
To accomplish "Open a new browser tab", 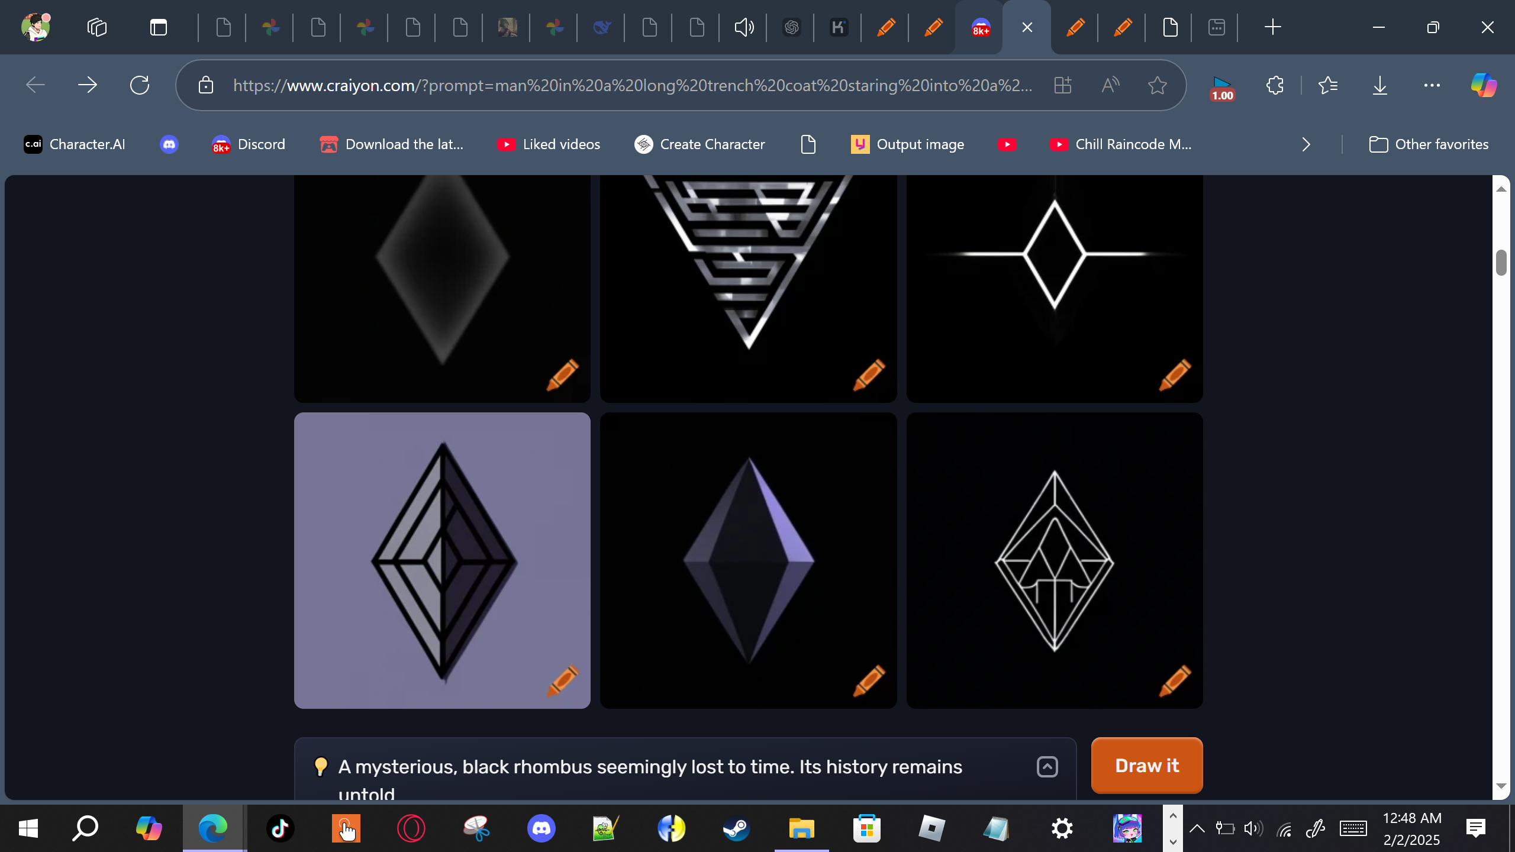I will [x=1272, y=27].
